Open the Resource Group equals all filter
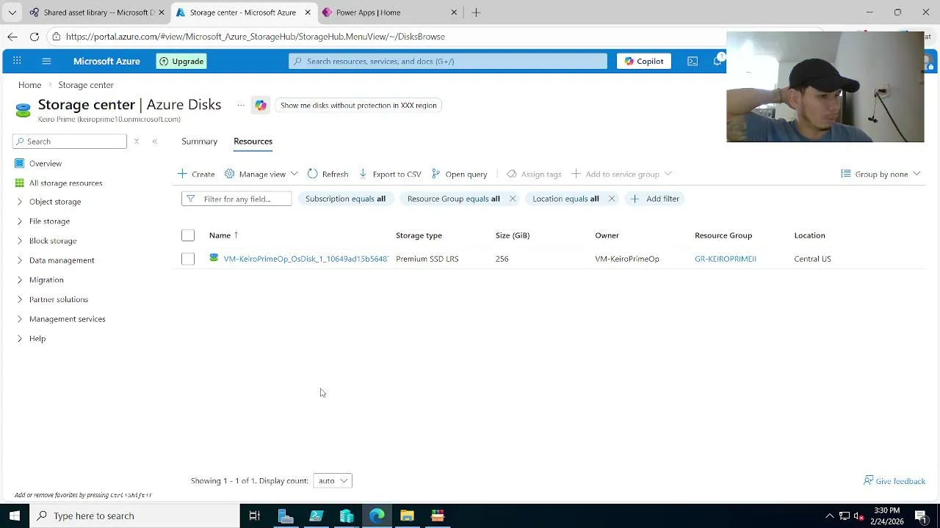 (453, 199)
